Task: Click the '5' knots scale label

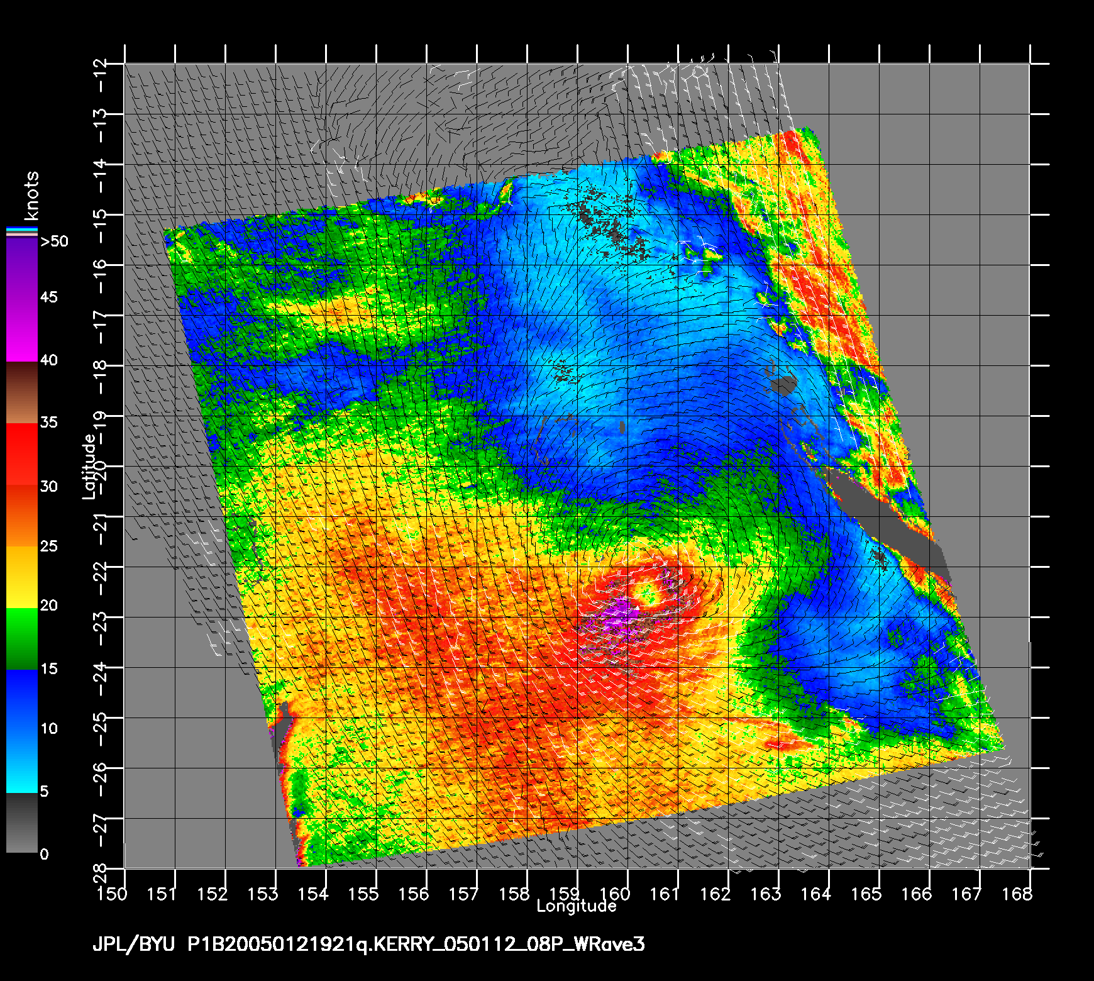Action: coord(44,791)
